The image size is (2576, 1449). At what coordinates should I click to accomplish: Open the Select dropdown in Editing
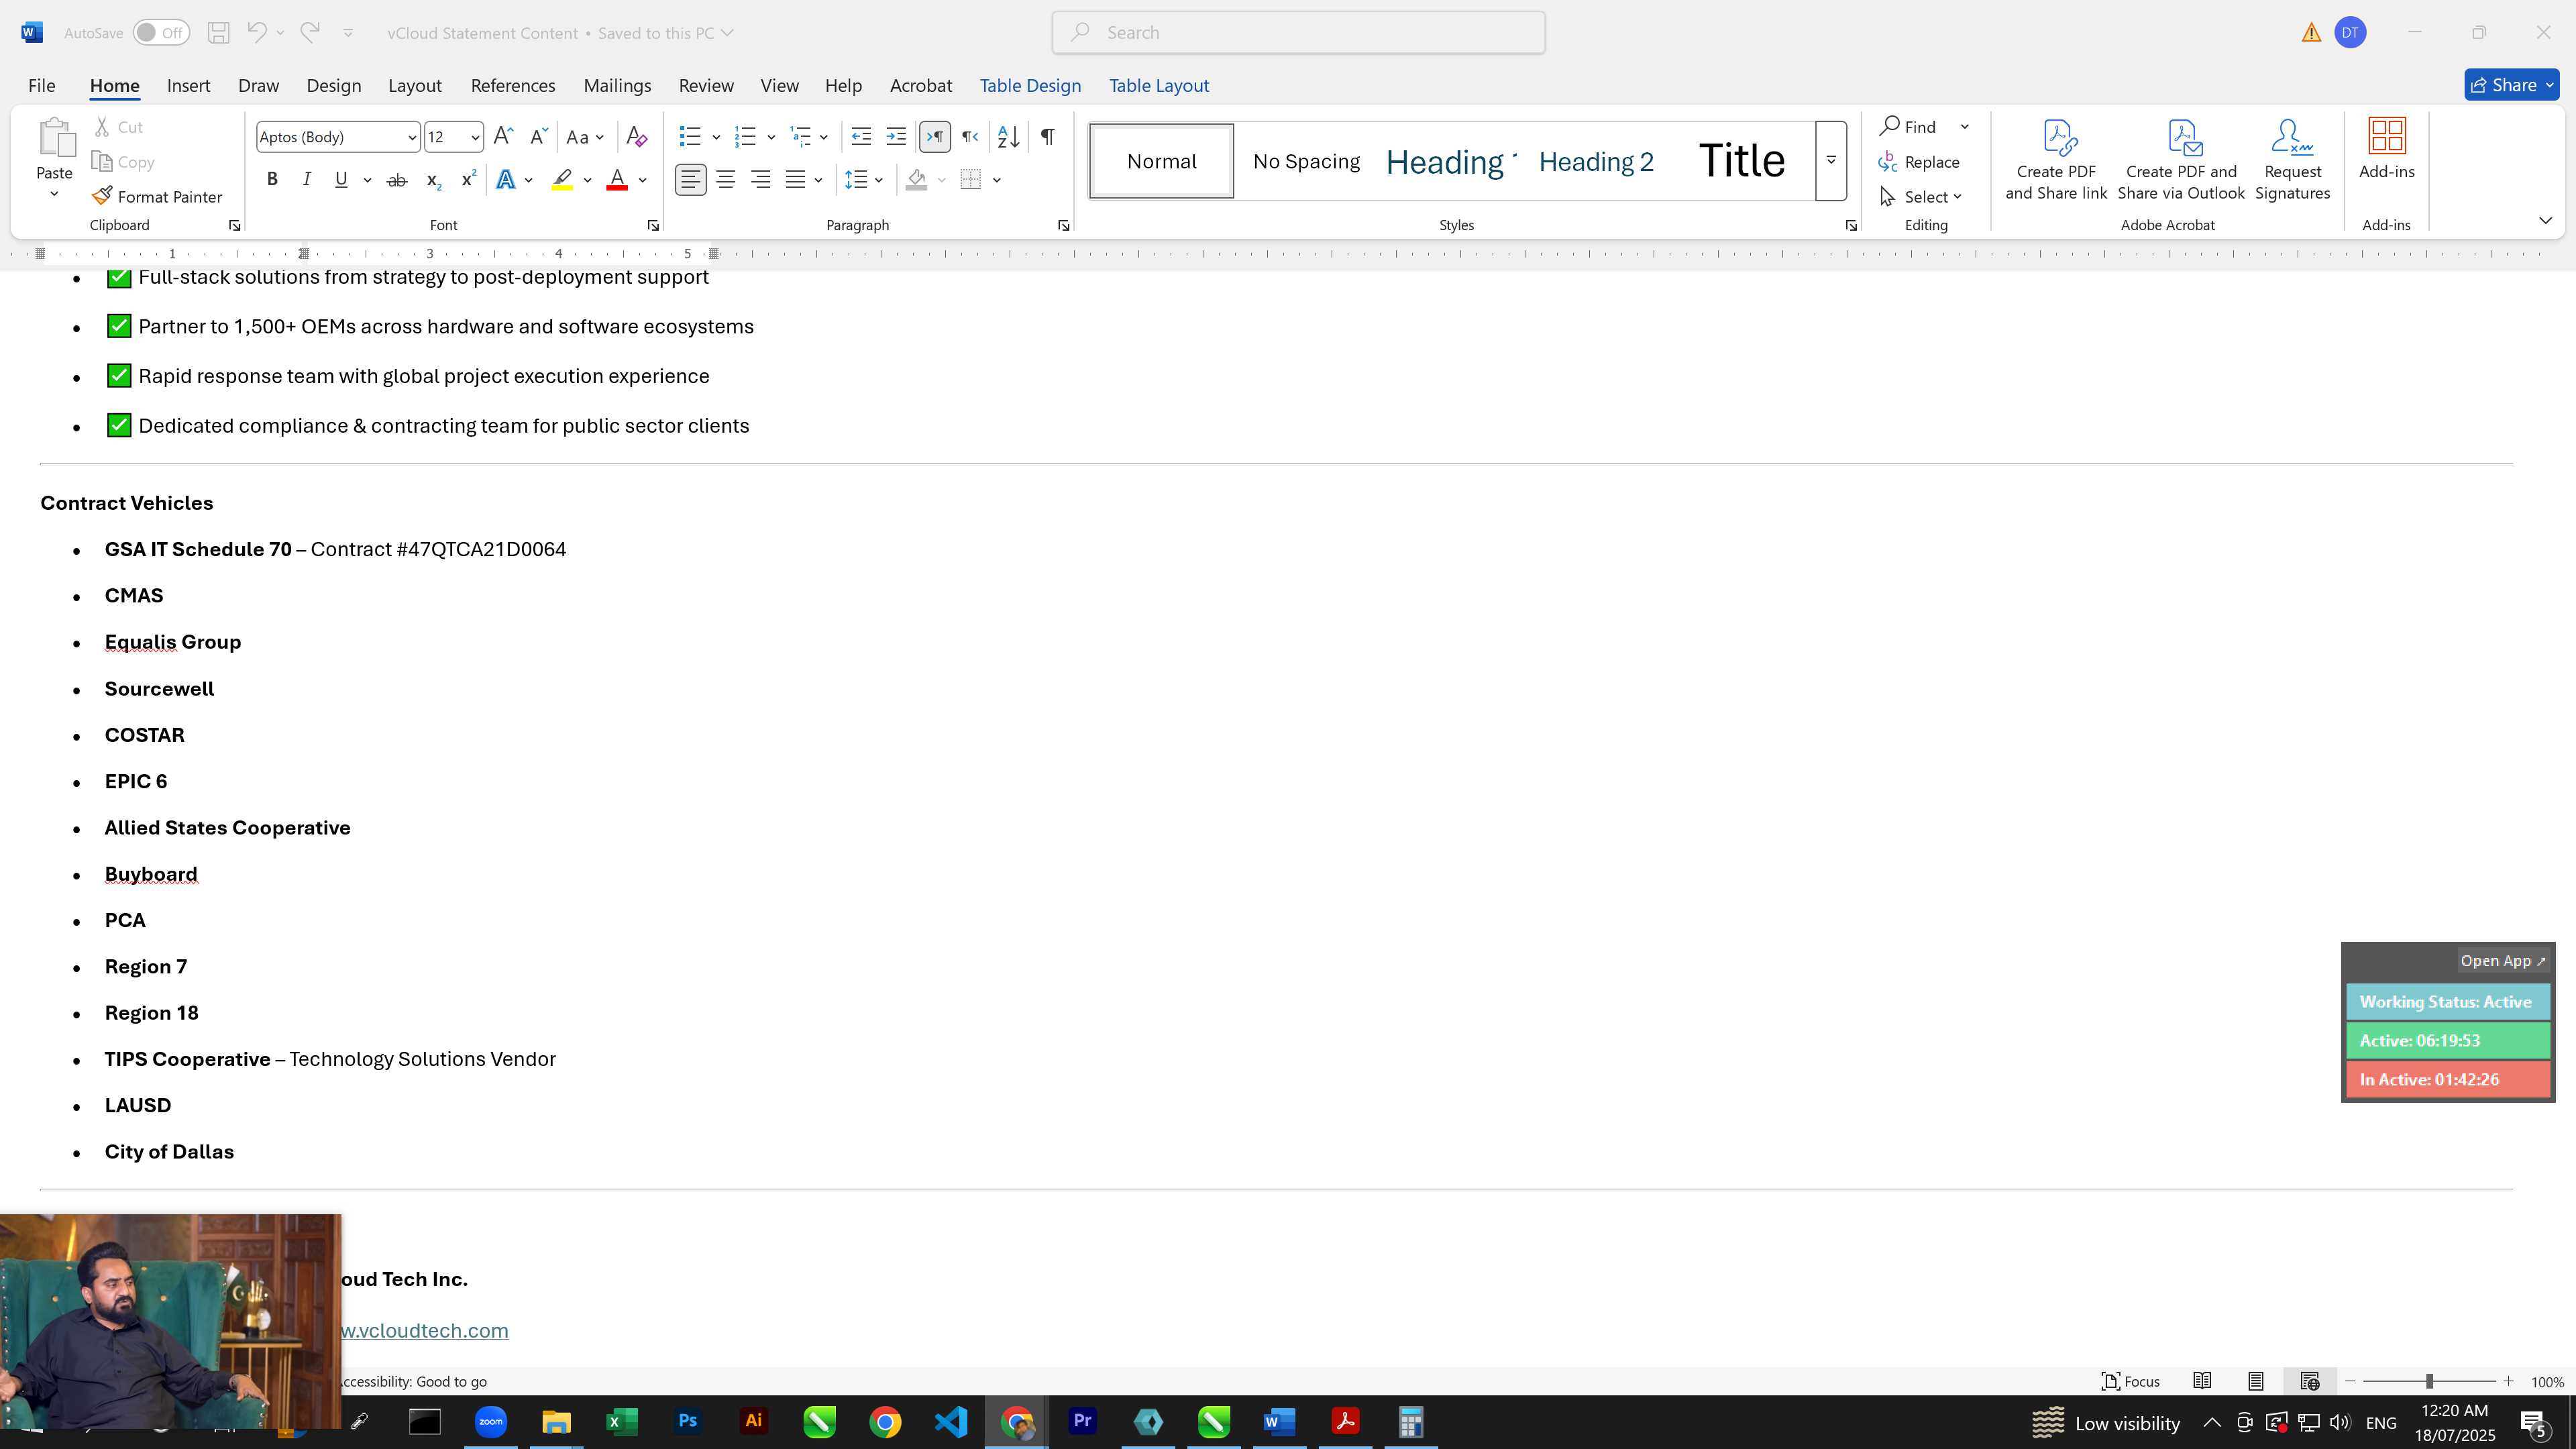click(1921, 197)
